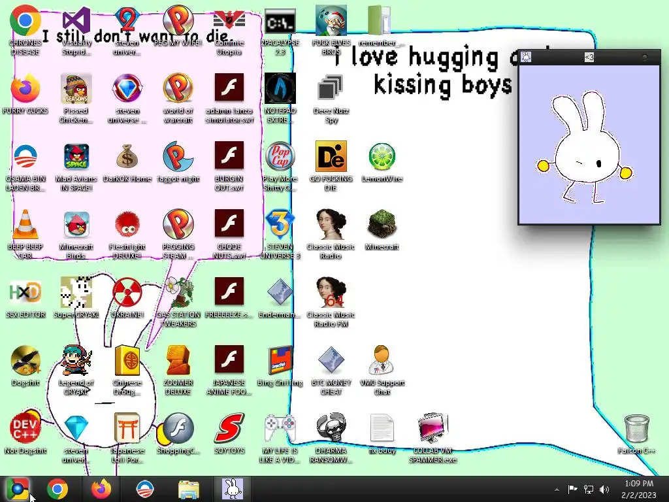
Task: Launch the SOYTOYS red S icon
Action: coord(229,428)
